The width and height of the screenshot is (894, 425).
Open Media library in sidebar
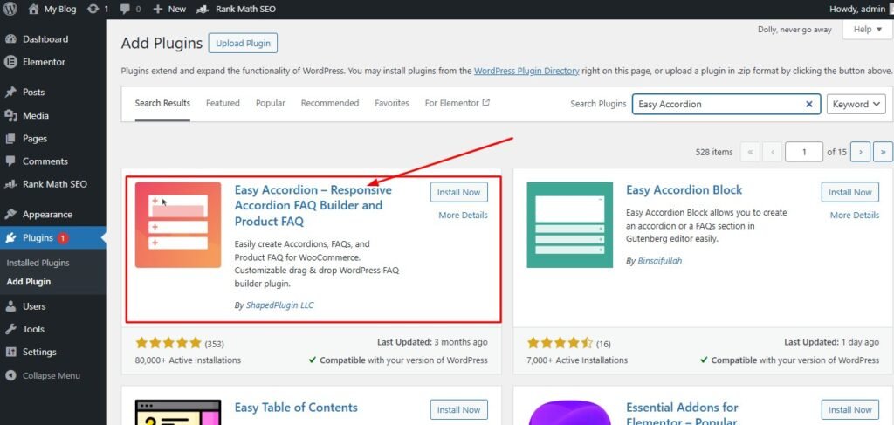click(x=35, y=115)
